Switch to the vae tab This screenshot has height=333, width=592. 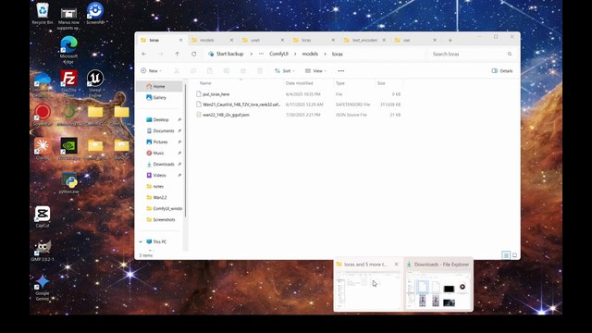(414, 40)
